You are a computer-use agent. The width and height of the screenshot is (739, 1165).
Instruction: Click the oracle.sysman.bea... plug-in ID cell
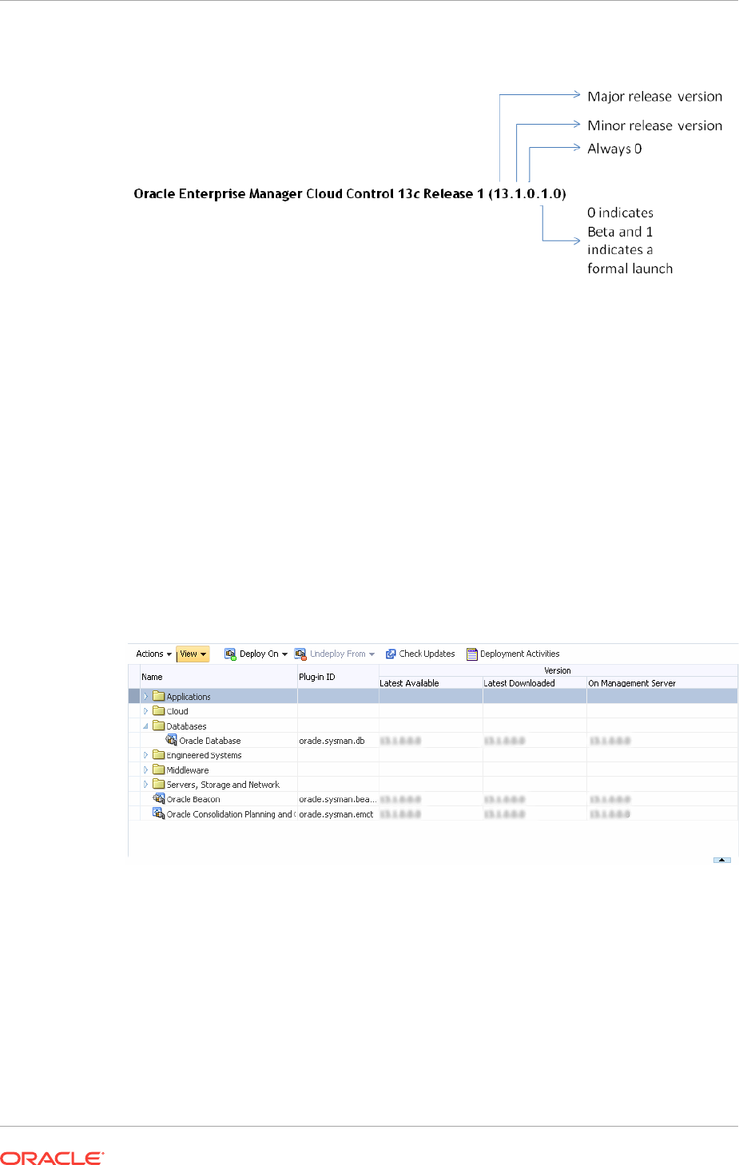pos(337,799)
